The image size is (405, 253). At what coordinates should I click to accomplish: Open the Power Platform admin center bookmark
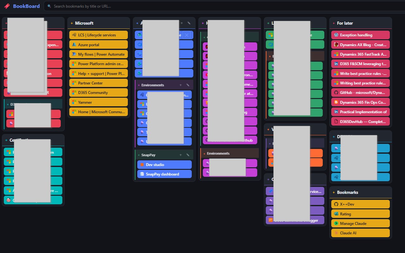tap(98, 64)
